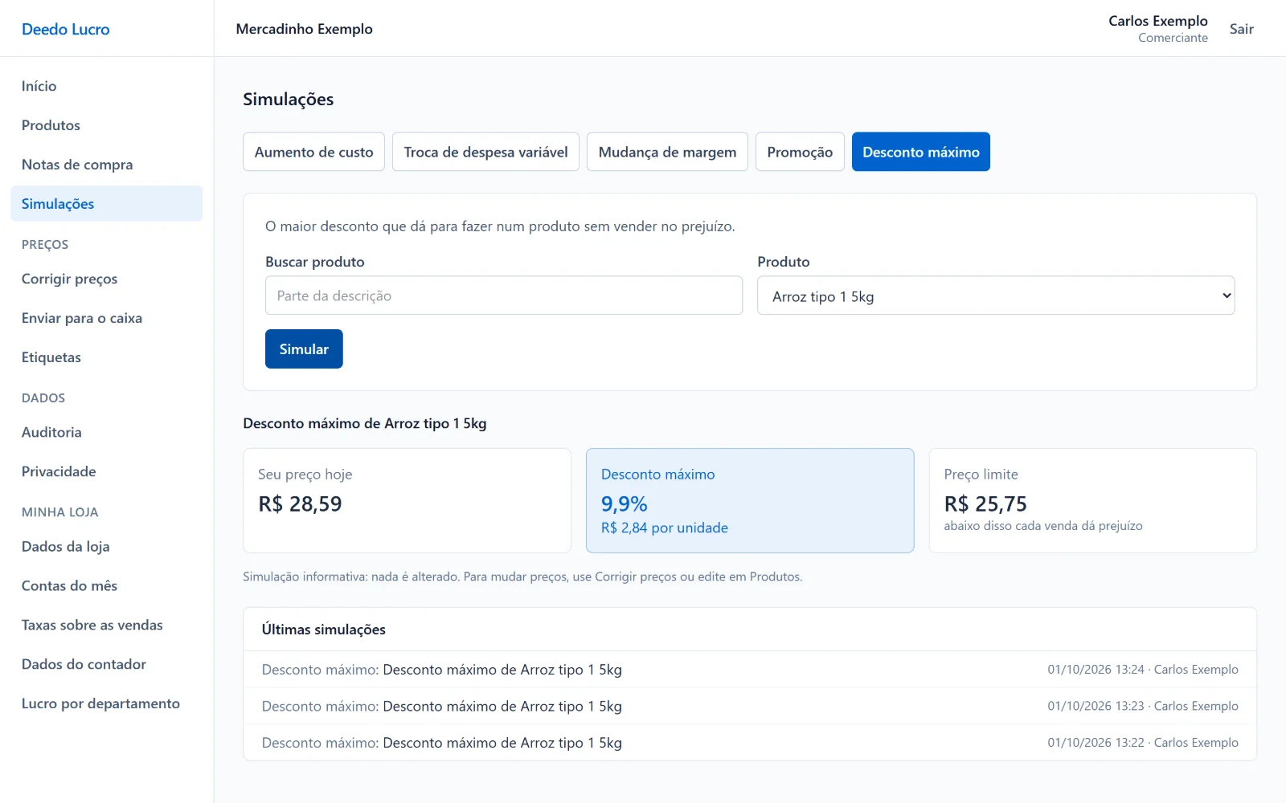Viewport: 1286px width, 803px height.
Task: Click the Seu preço hoje R$ 28,59 card
Action: point(407,500)
